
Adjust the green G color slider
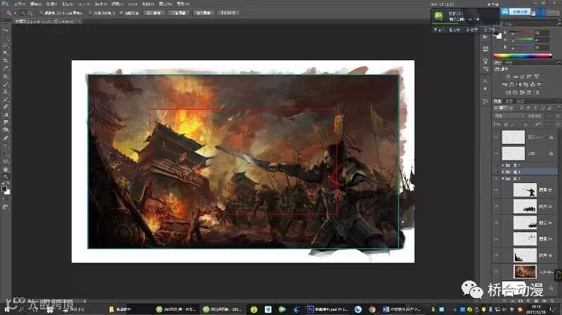pyautogui.click(x=521, y=40)
